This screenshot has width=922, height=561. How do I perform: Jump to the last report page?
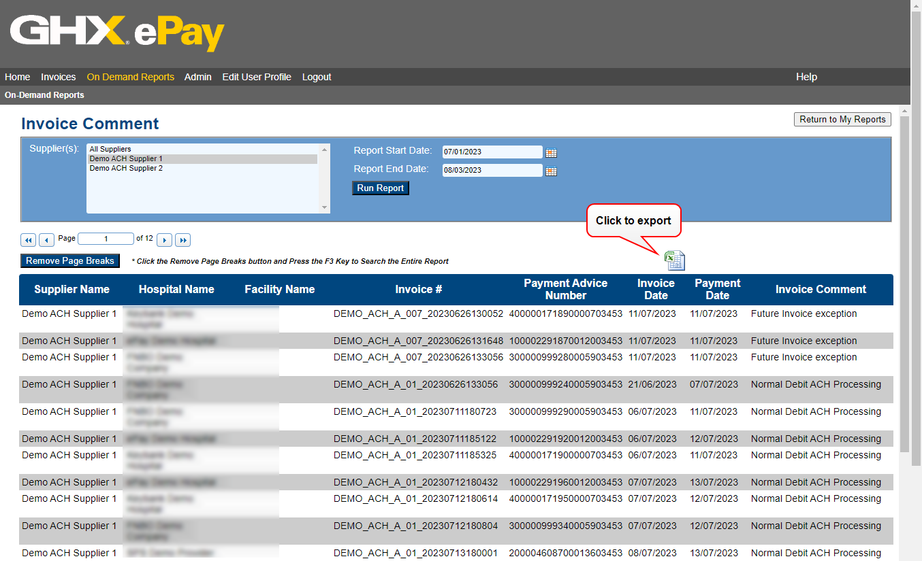pos(182,240)
